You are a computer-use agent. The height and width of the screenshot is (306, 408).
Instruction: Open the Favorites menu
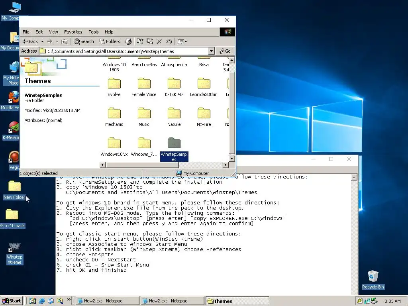(73, 32)
